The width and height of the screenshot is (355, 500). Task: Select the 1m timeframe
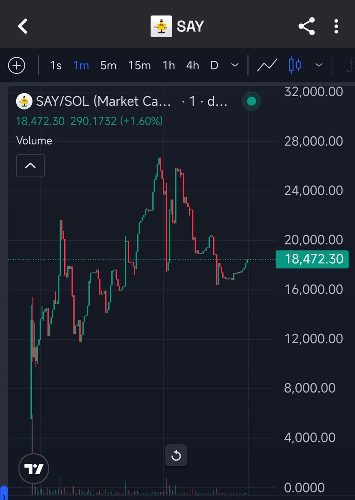(x=81, y=65)
